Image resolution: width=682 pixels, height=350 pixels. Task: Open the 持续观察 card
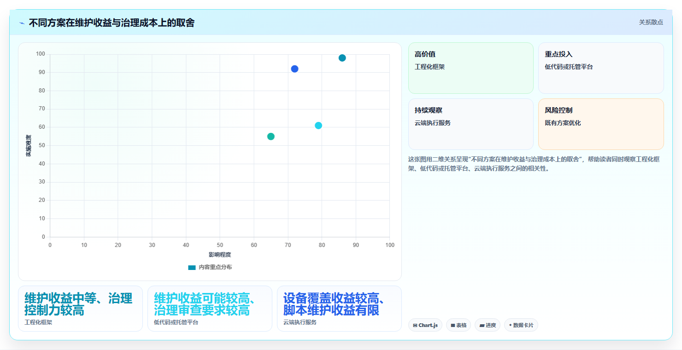click(470, 124)
